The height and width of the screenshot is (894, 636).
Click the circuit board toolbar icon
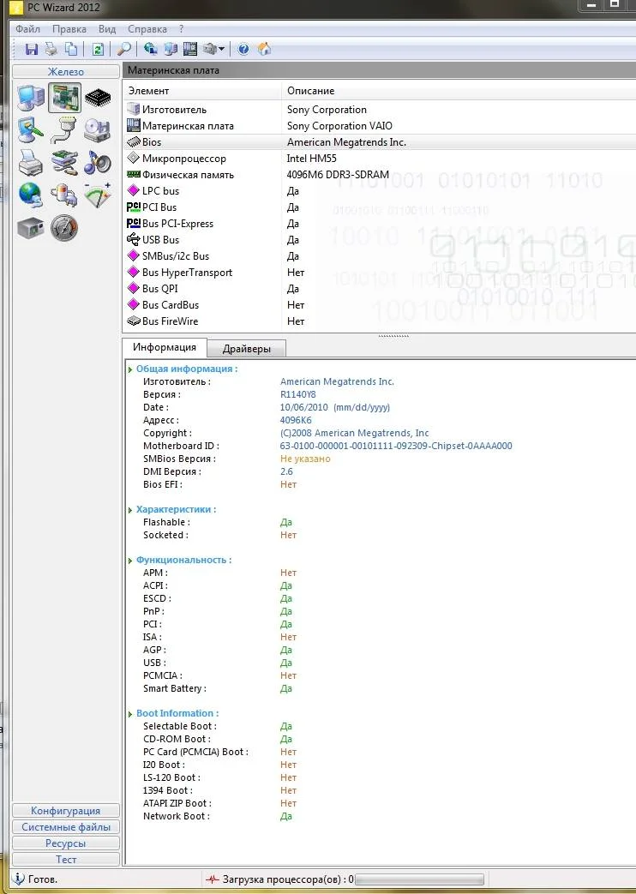point(190,49)
